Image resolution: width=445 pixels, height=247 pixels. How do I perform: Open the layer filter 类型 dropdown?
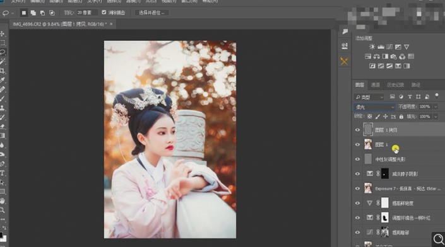(x=369, y=97)
